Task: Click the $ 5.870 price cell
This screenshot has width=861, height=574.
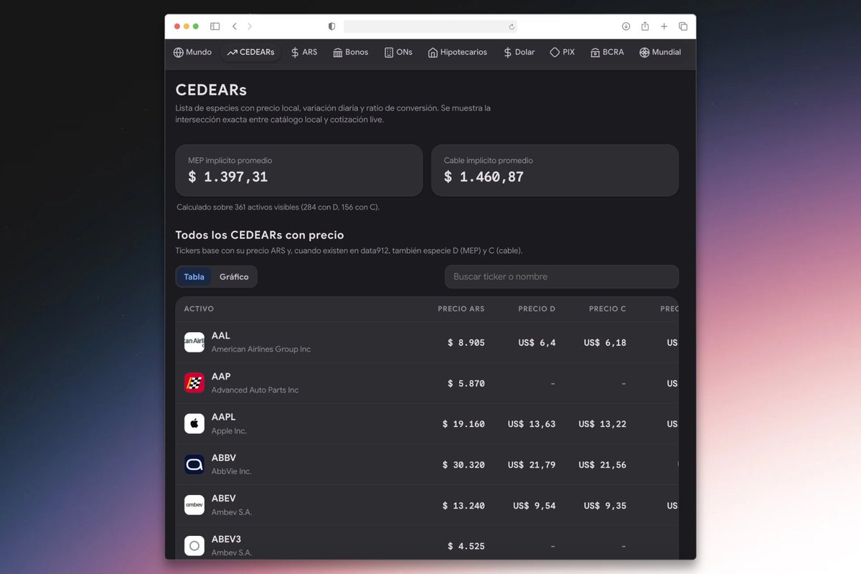Action: 466,384
